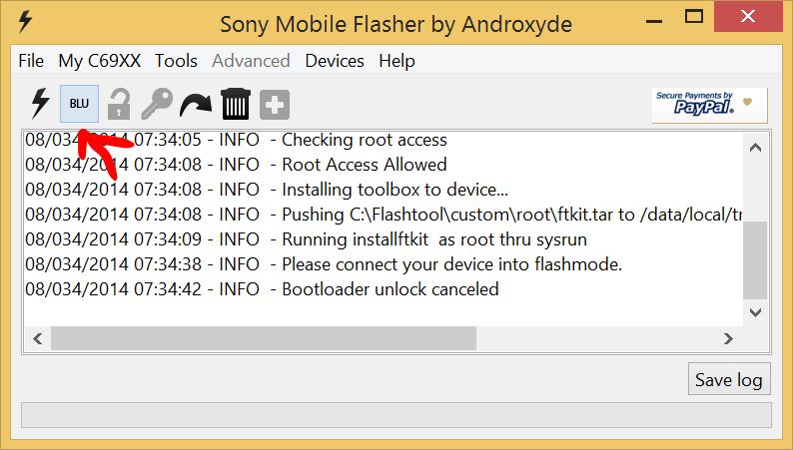
Task: Click the log scroll up arrow
Action: (x=756, y=148)
